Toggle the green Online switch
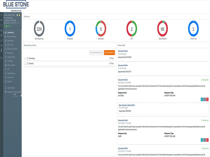210x157 pixels. pos(6,26)
